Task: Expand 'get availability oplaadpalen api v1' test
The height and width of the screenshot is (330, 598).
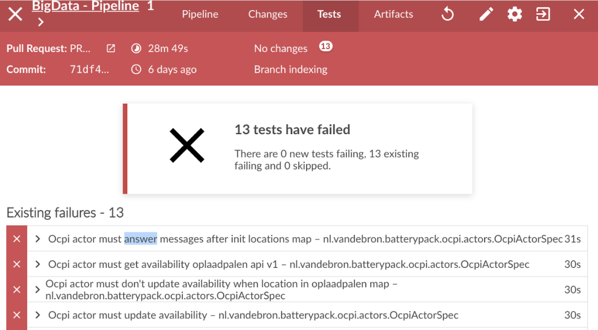Action: (38, 264)
